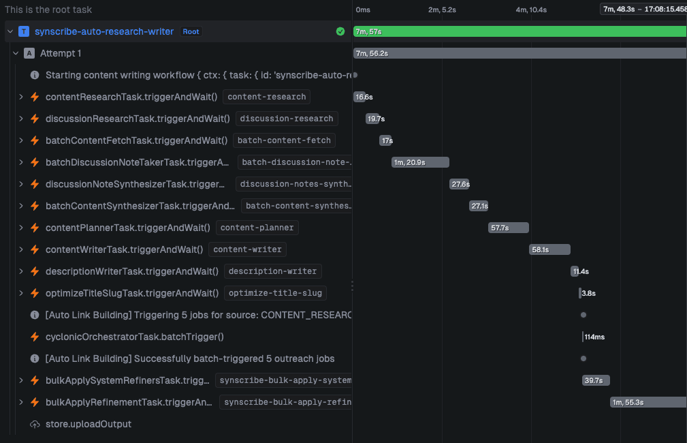Click lightning icon of contentWriterTask
687x443 pixels.
click(x=35, y=249)
